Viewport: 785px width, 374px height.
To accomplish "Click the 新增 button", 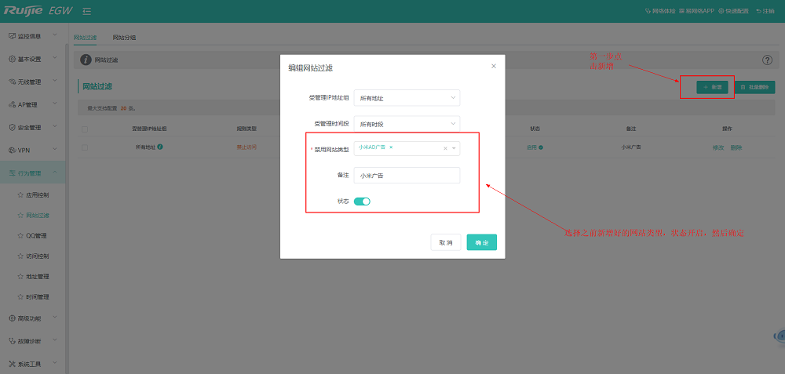I will tap(712, 87).
